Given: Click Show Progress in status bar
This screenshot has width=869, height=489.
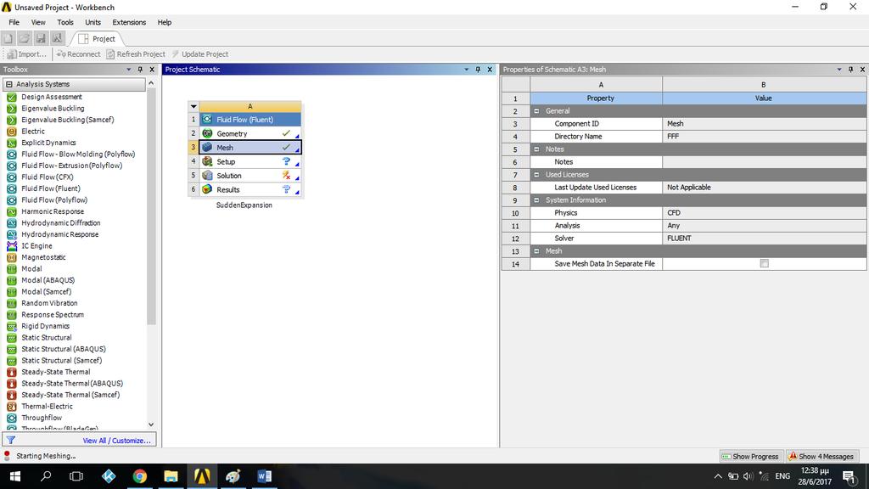Looking at the screenshot, I should [750, 456].
